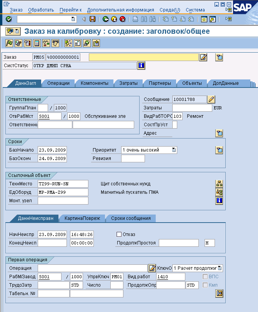Viewport: 258px width, 312px height.
Task: Generate a shortcut with the arrow-window icon
Action: (x=213, y=19)
